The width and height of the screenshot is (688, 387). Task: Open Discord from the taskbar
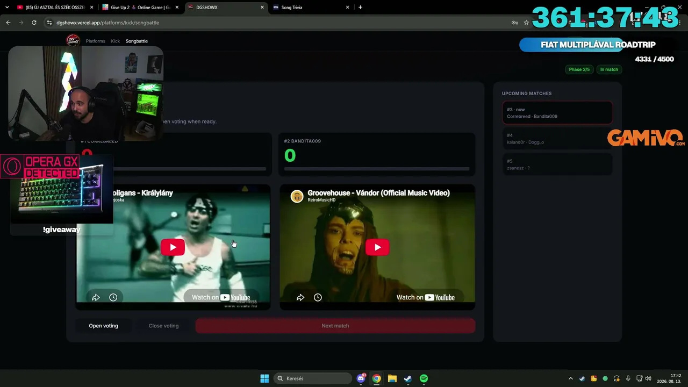point(361,378)
